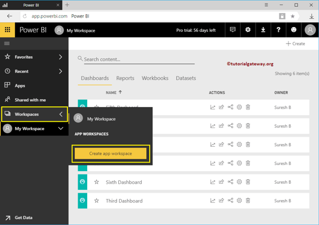
Task: Share the Sixth Dashboard
Action: click(221, 182)
